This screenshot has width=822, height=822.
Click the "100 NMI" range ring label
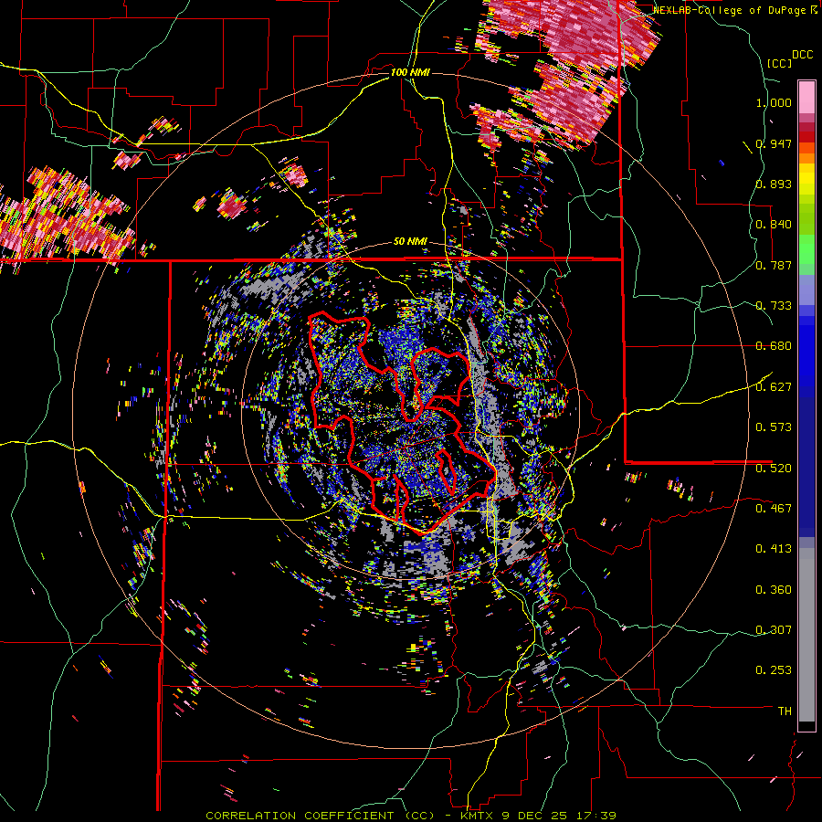(410, 72)
